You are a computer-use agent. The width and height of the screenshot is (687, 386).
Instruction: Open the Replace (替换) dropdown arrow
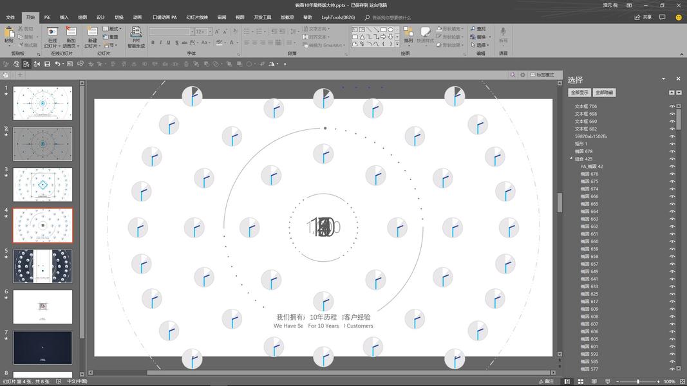tap(490, 37)
